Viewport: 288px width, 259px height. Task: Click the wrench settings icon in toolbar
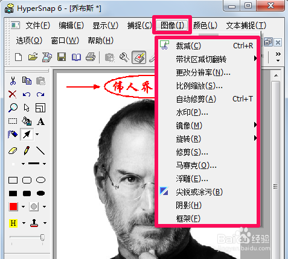[124, 57]
